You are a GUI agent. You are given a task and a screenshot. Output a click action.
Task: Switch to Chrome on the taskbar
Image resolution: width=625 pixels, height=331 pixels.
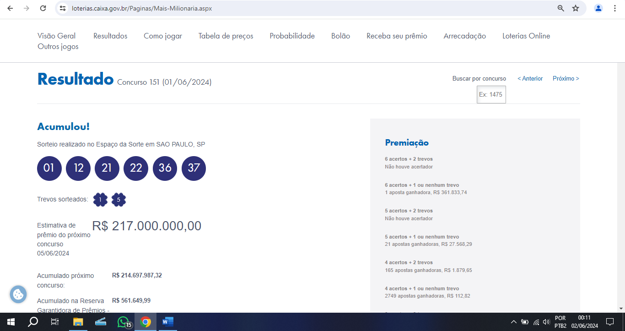pos(145,322)
